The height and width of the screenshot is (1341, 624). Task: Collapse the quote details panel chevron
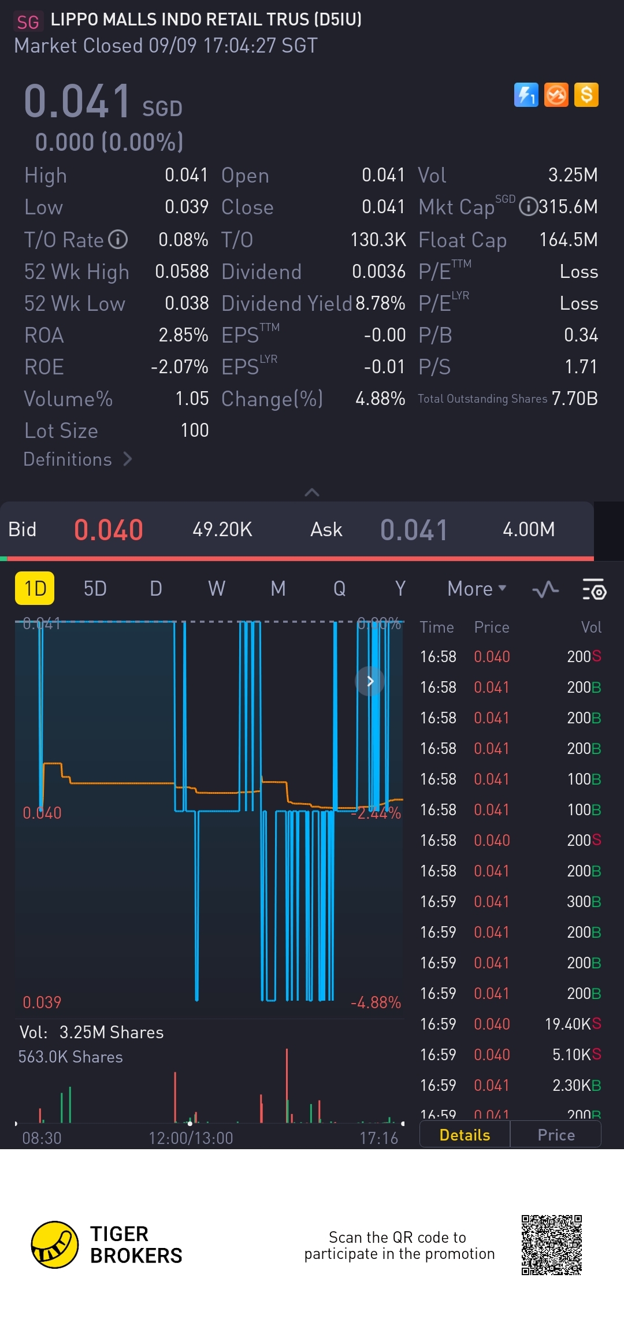[312, 492]
